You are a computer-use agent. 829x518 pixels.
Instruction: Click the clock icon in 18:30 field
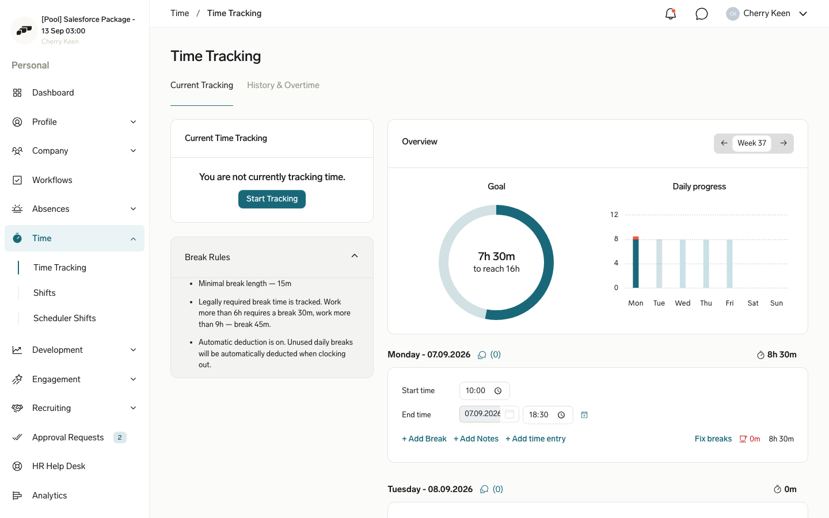561,415
